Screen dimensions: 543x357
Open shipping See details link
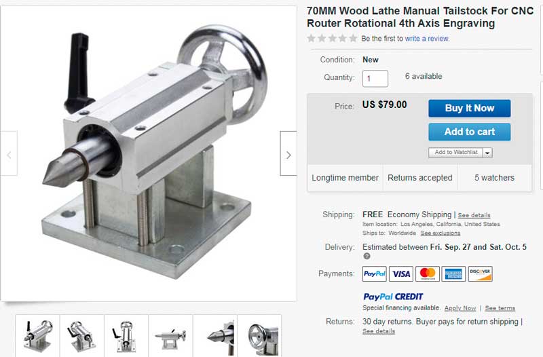pos(474,215)
